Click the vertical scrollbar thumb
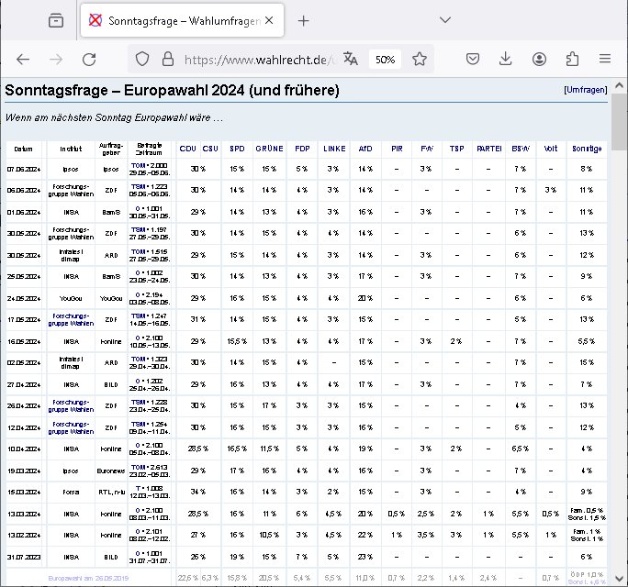This screenshot has width=628, height=587. point(619,122)
